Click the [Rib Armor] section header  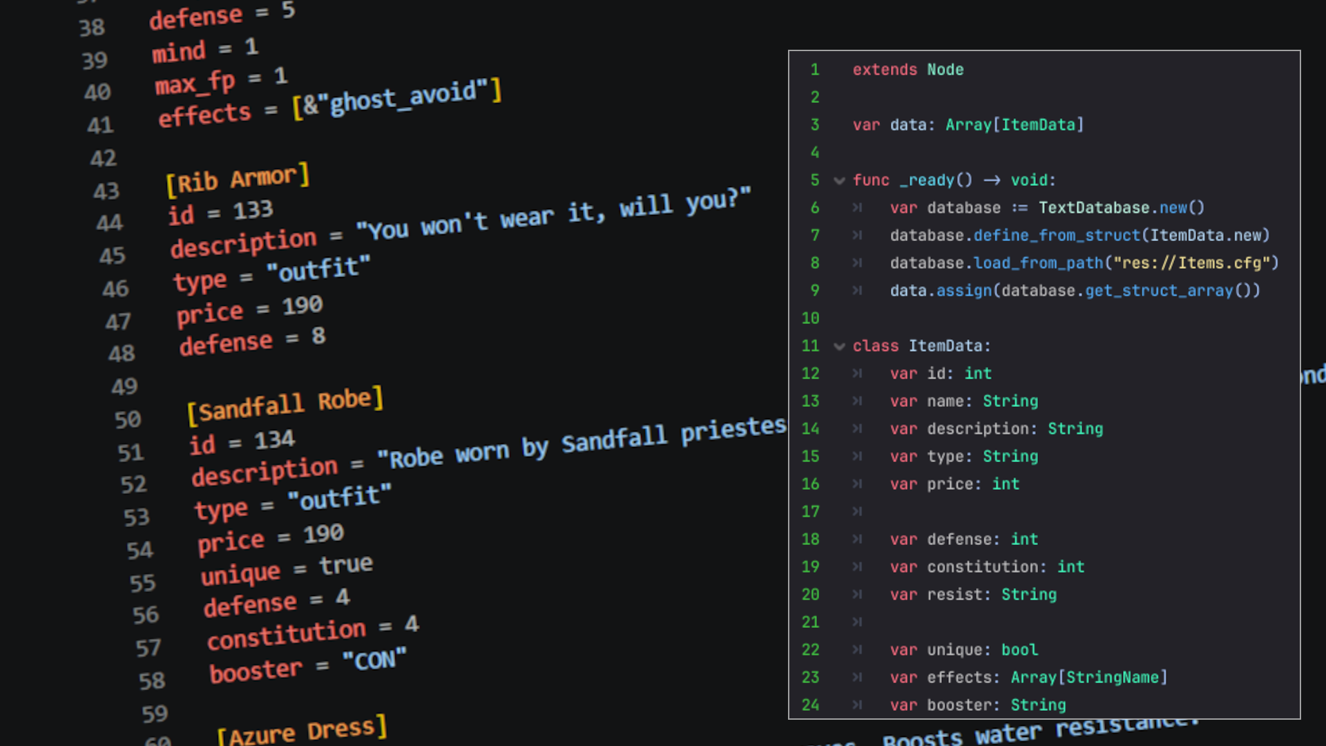(x=238, y=180)
